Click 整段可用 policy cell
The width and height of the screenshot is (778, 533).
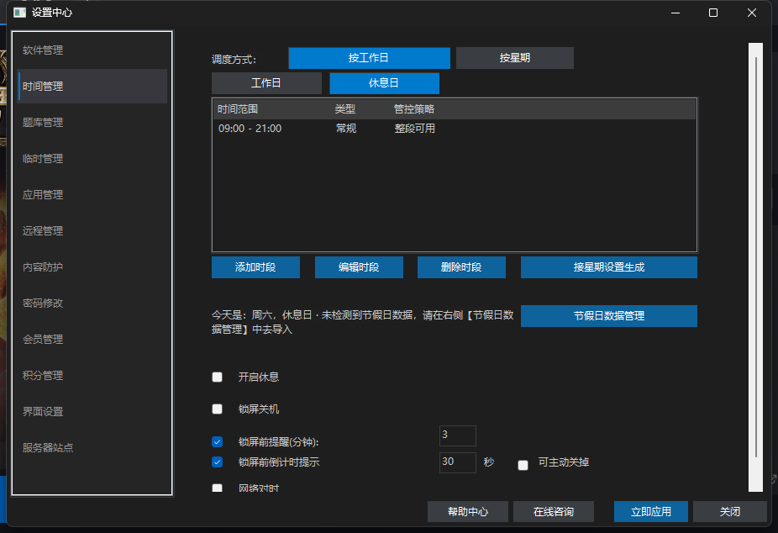[414, 129]
